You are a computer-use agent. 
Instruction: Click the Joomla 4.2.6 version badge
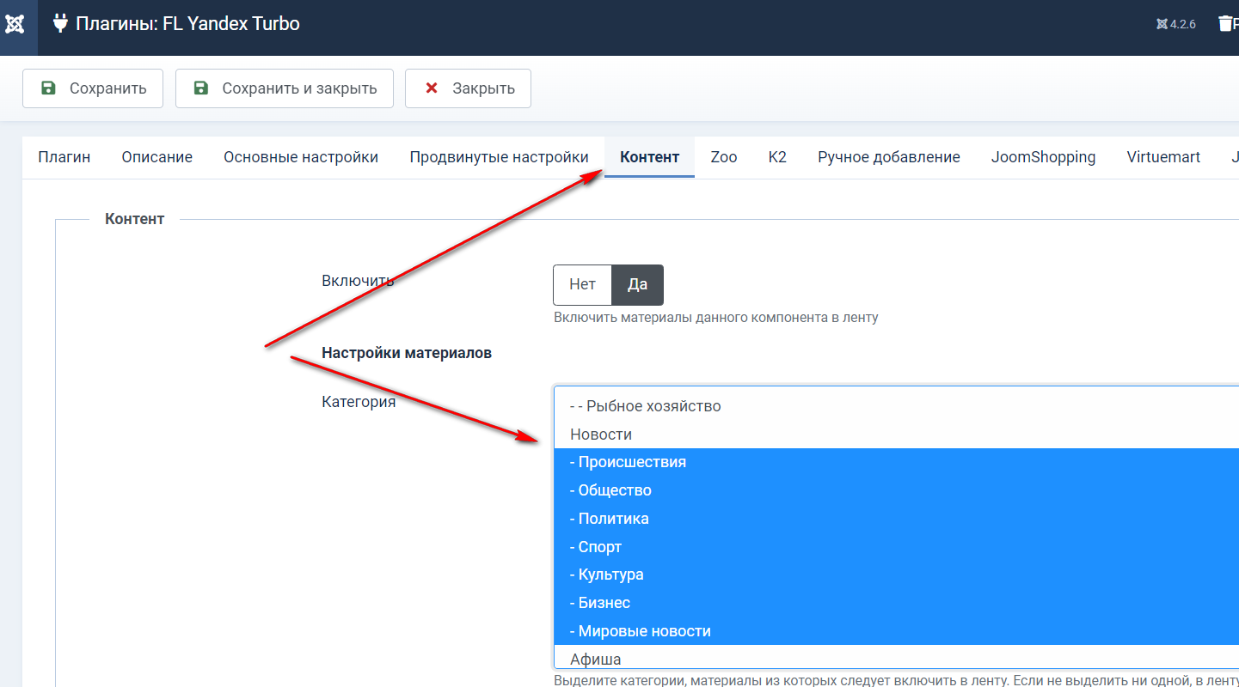1176,24
